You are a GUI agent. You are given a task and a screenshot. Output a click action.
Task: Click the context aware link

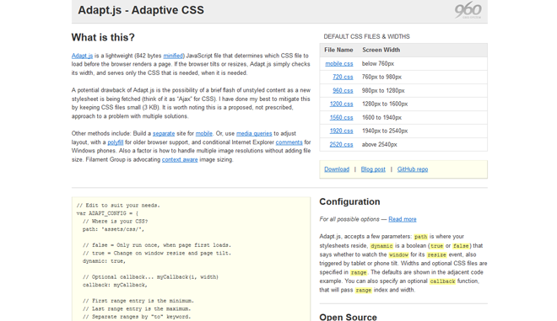180,159
